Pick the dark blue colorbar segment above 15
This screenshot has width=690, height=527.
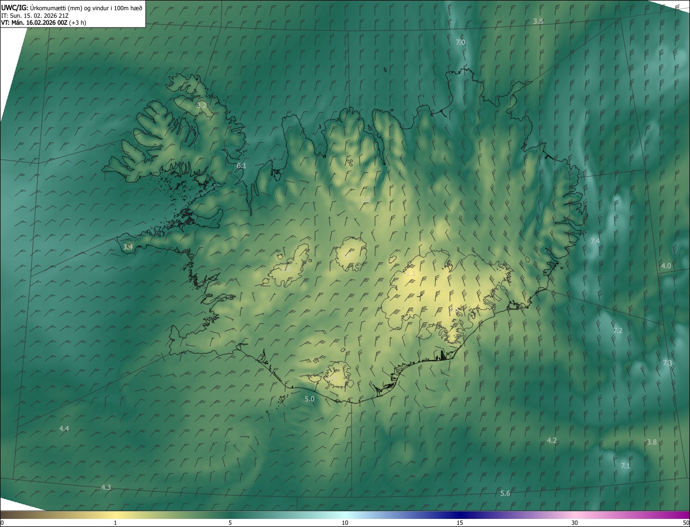click(x=460, y=515)
